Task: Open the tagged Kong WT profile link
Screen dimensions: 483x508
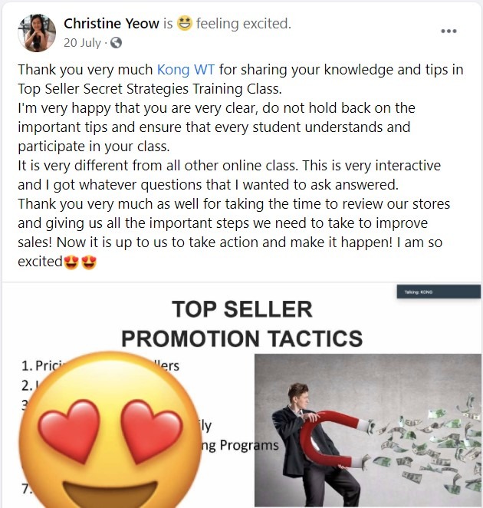Action: pos(186,70)
